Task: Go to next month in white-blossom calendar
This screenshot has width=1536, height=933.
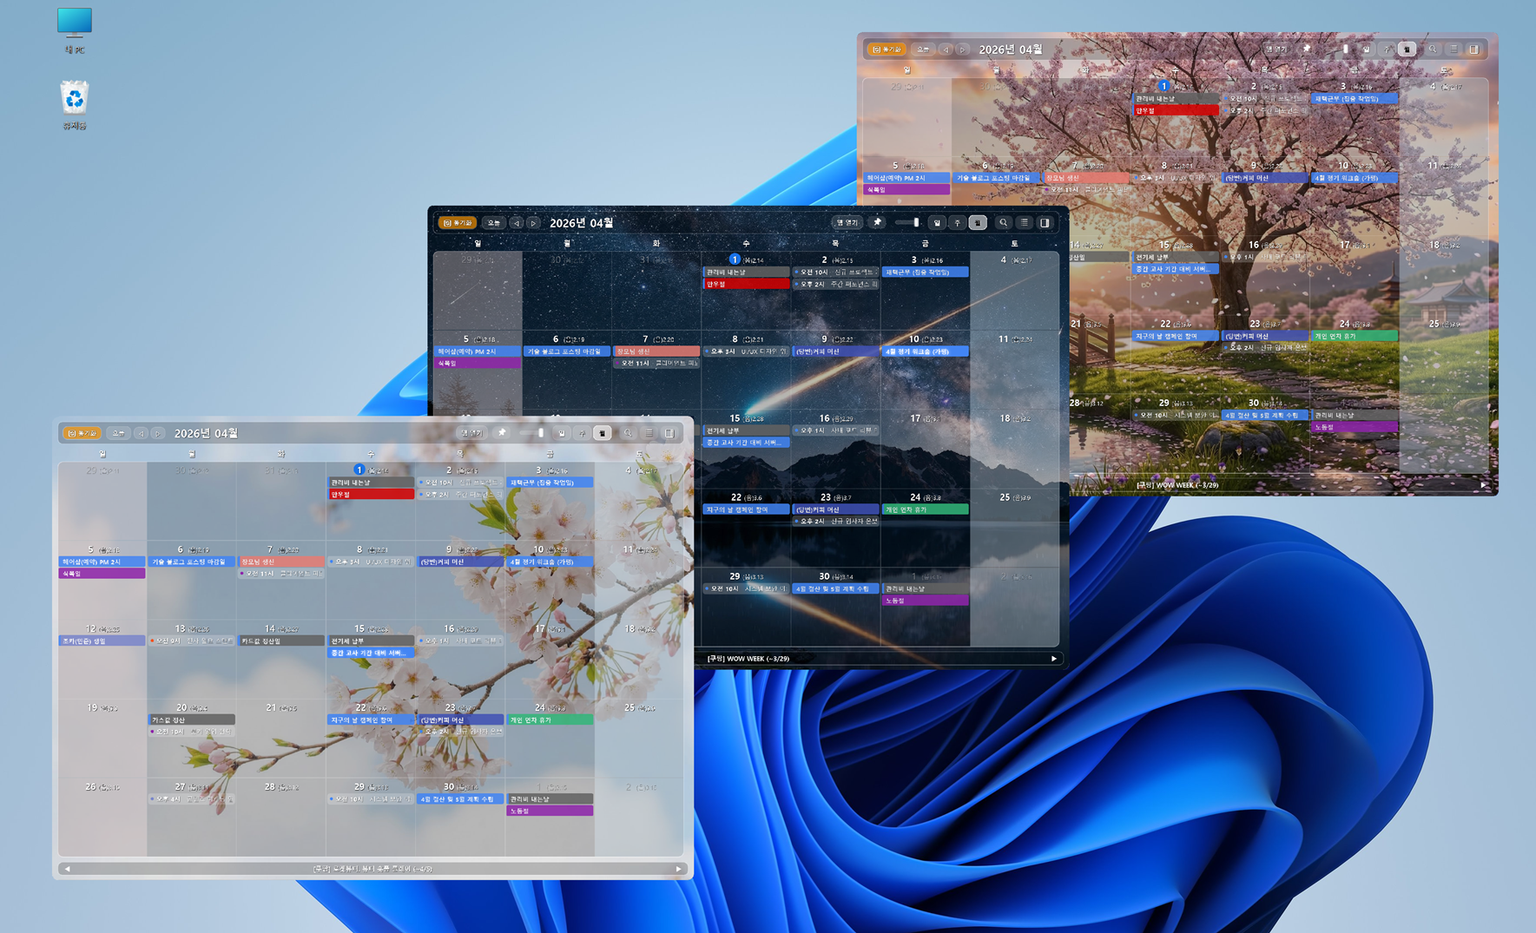Action: tap(158, 433)
